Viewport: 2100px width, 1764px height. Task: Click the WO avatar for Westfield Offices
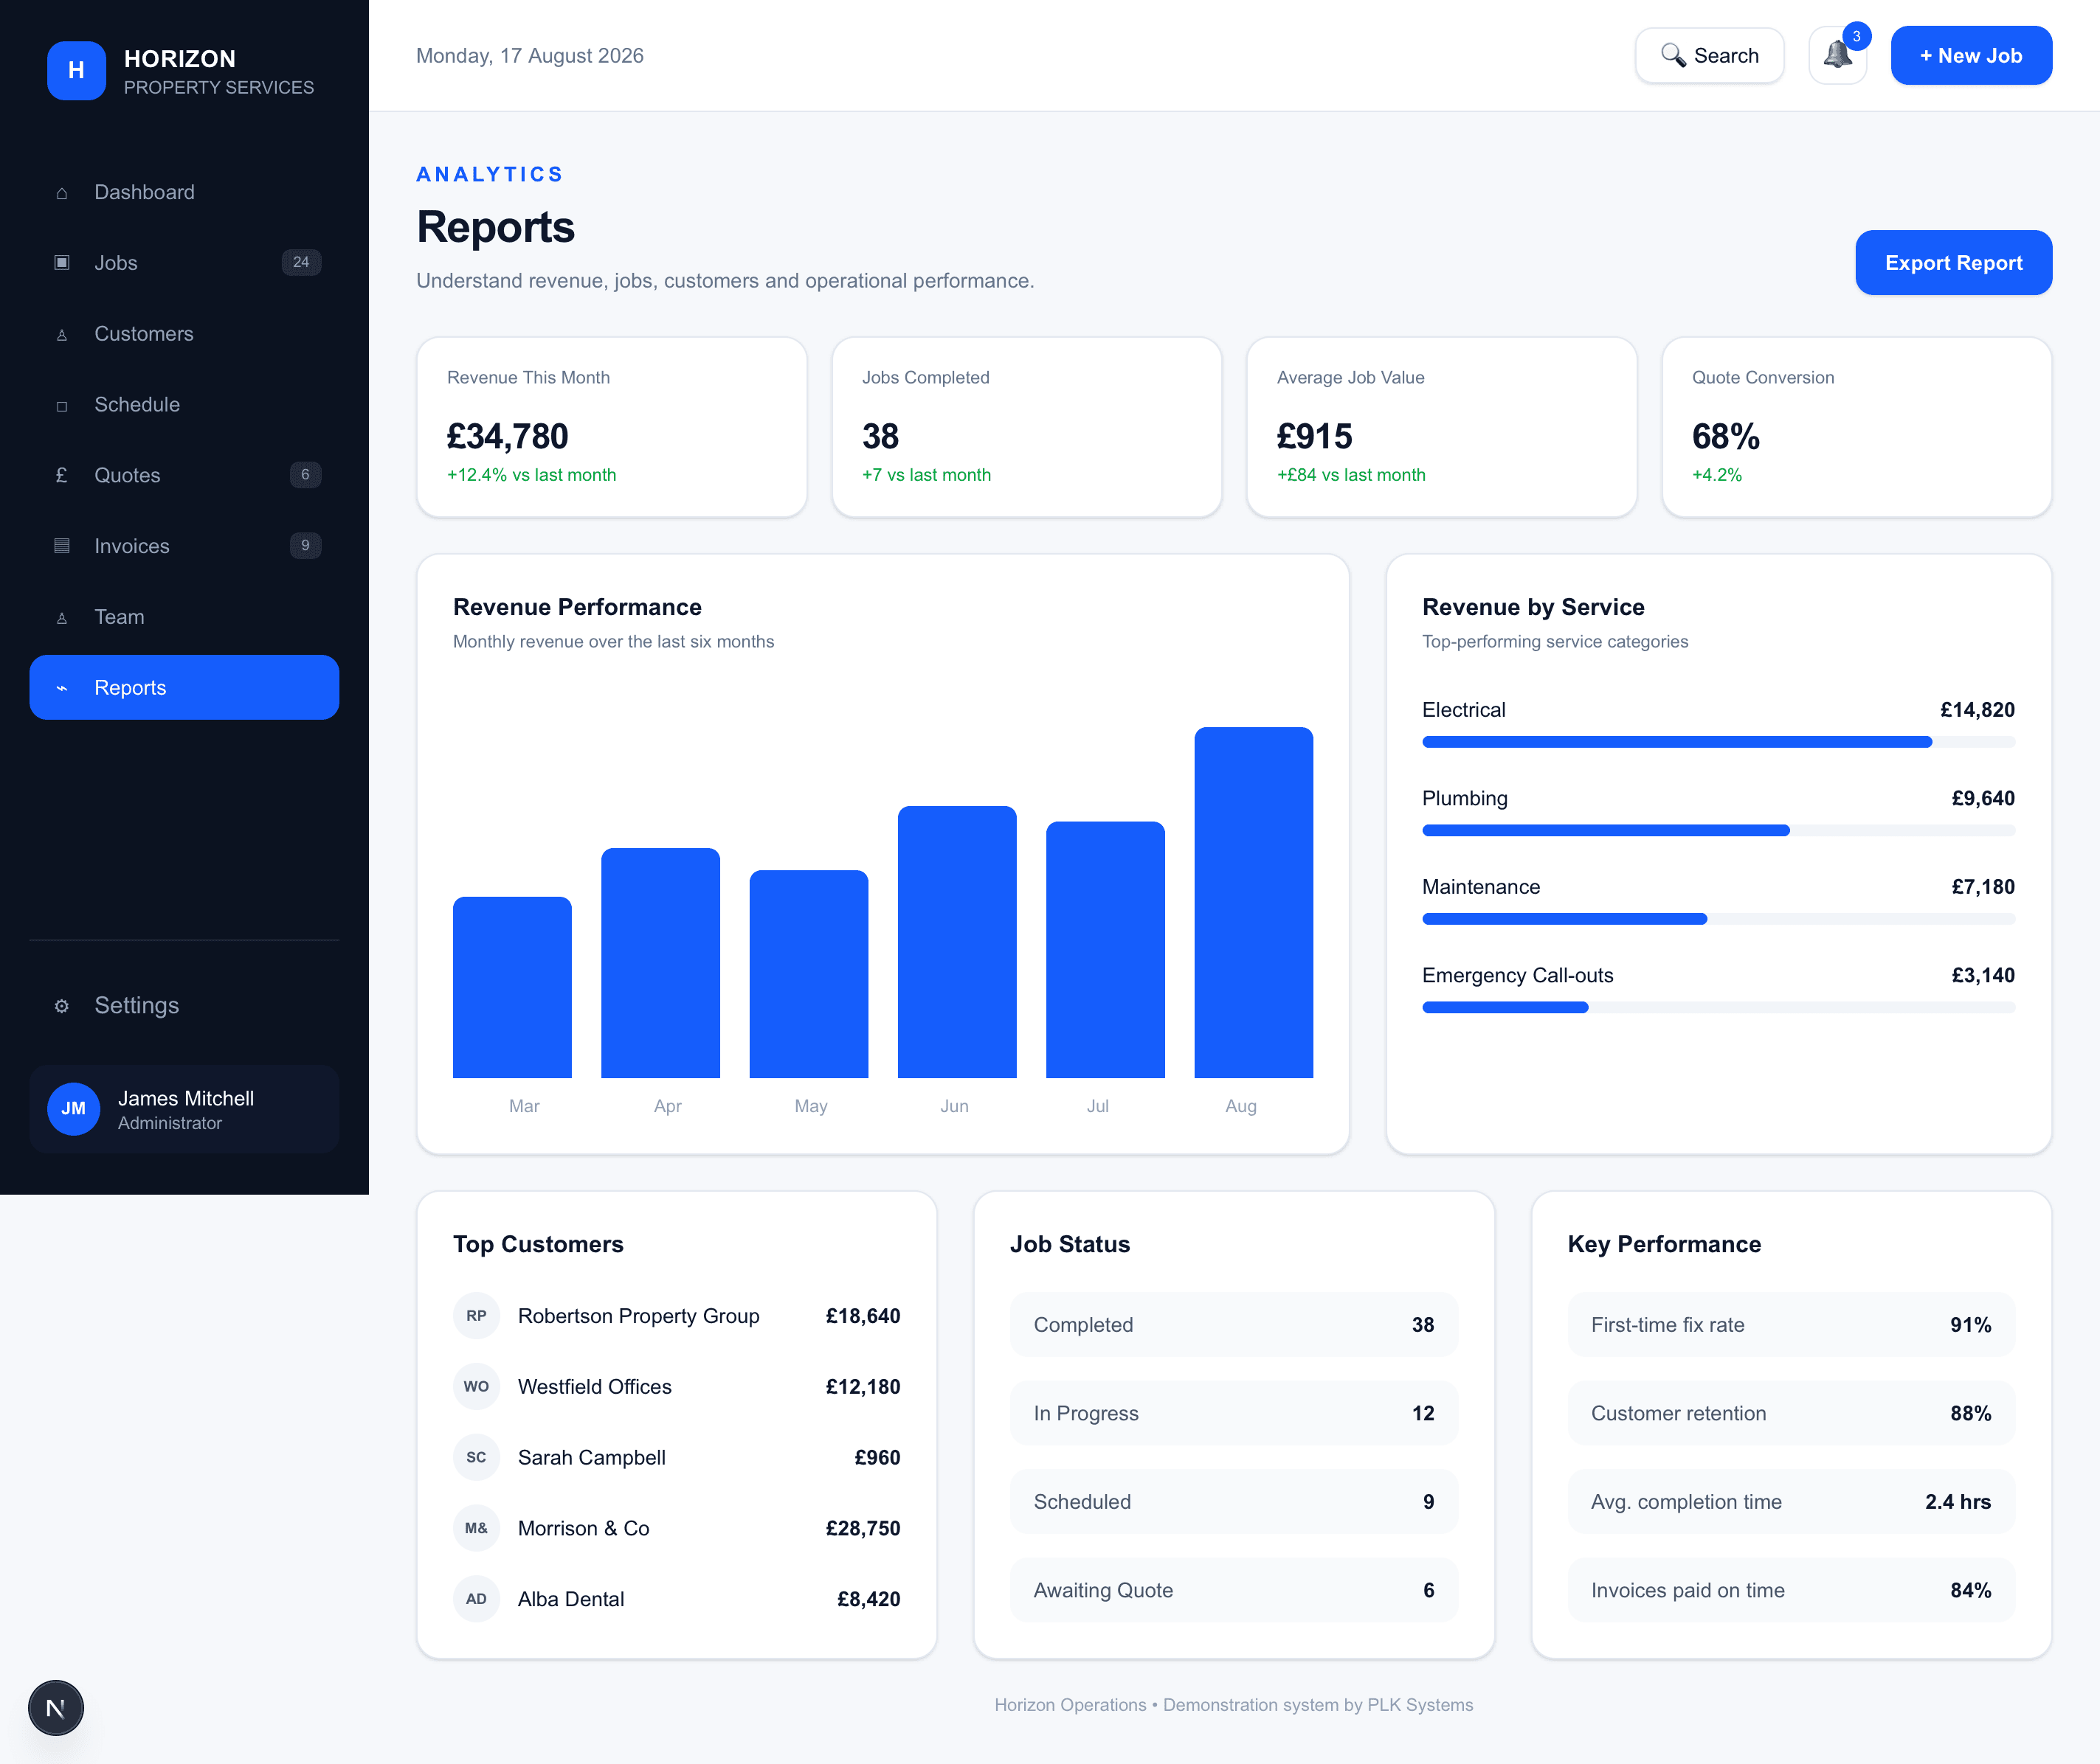(476, 1387)
